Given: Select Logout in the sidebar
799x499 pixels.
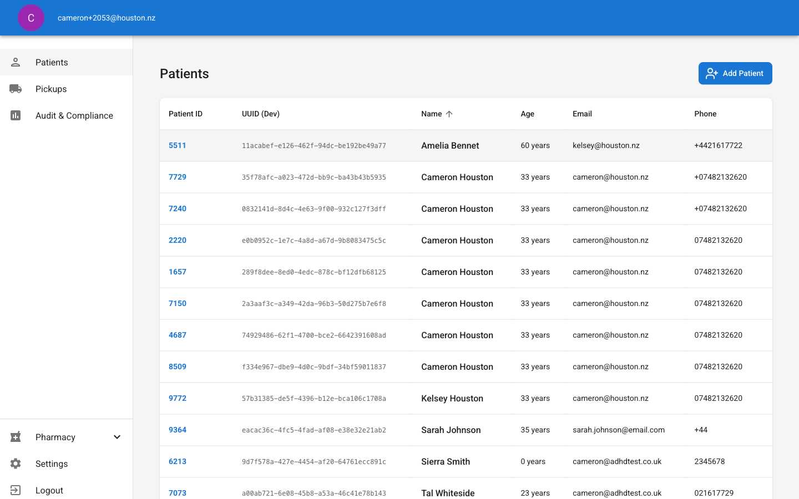Looking at the screenshot, I should coord(67,489).
